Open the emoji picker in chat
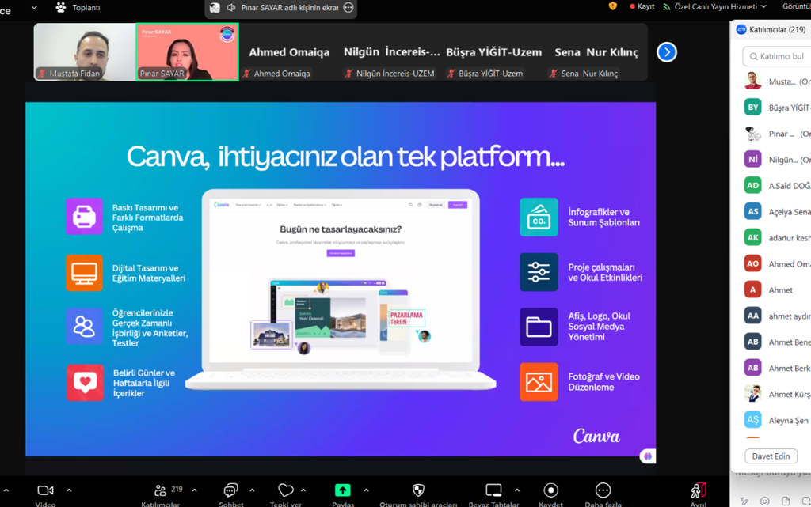Screen dimensions: 811x507 764,501
